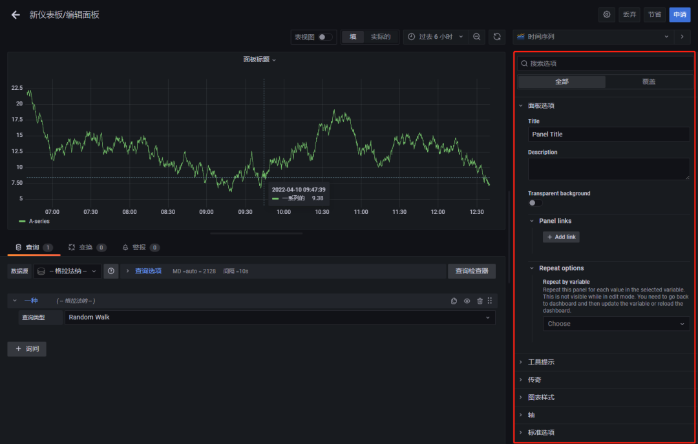
Task: Delete the query with trash icon
Action: pyautogui.click(x=480, y=301)
